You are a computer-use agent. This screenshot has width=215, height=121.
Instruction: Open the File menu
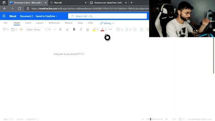[x=5, y=23]
